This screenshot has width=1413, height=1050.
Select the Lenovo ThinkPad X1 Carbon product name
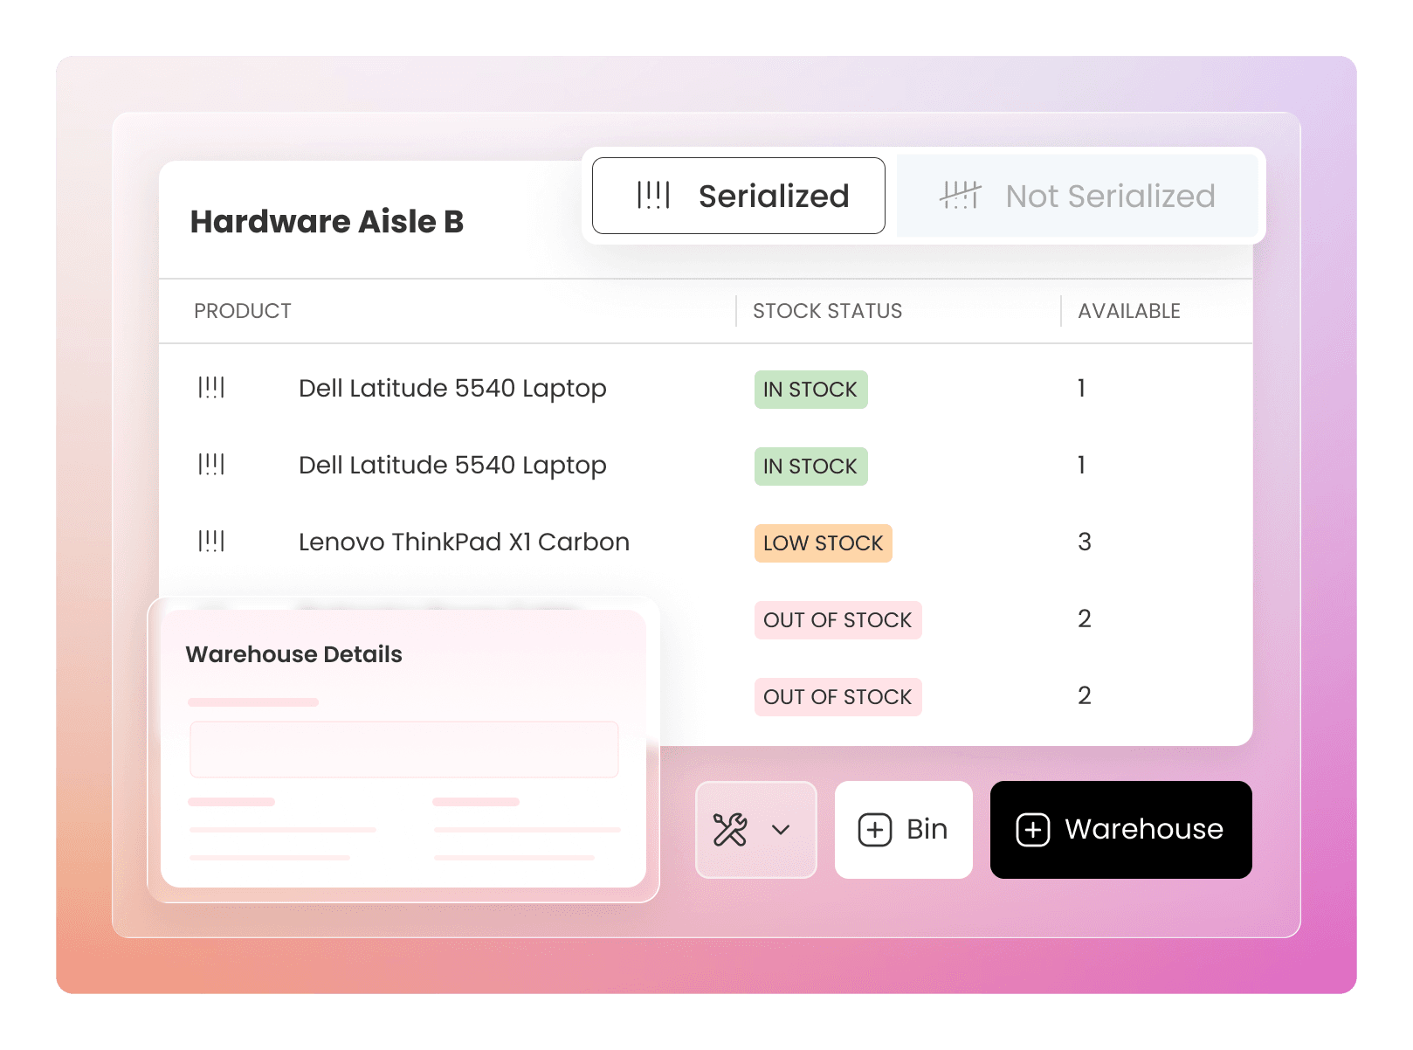464,542
